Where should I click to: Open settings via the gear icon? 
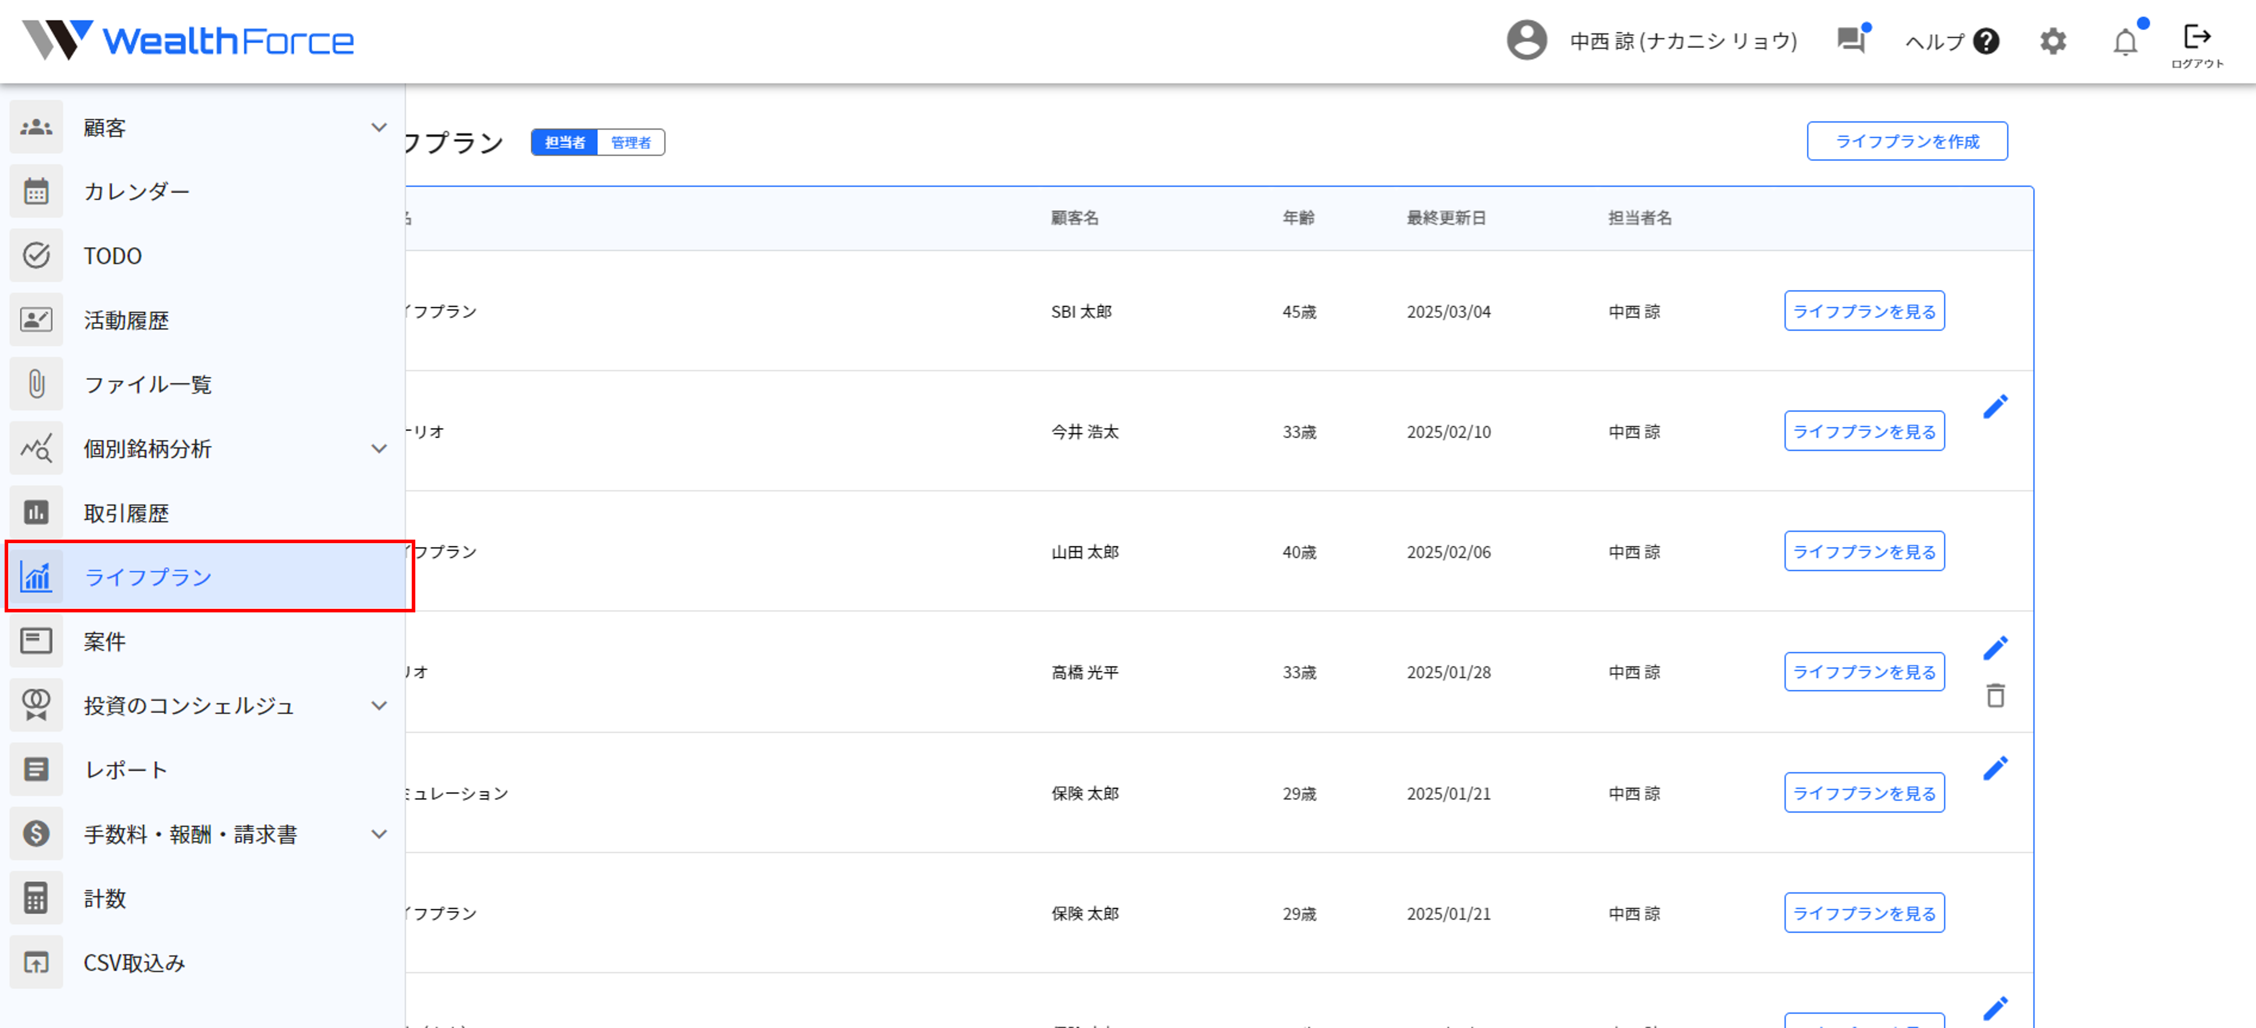point(2053,41)
